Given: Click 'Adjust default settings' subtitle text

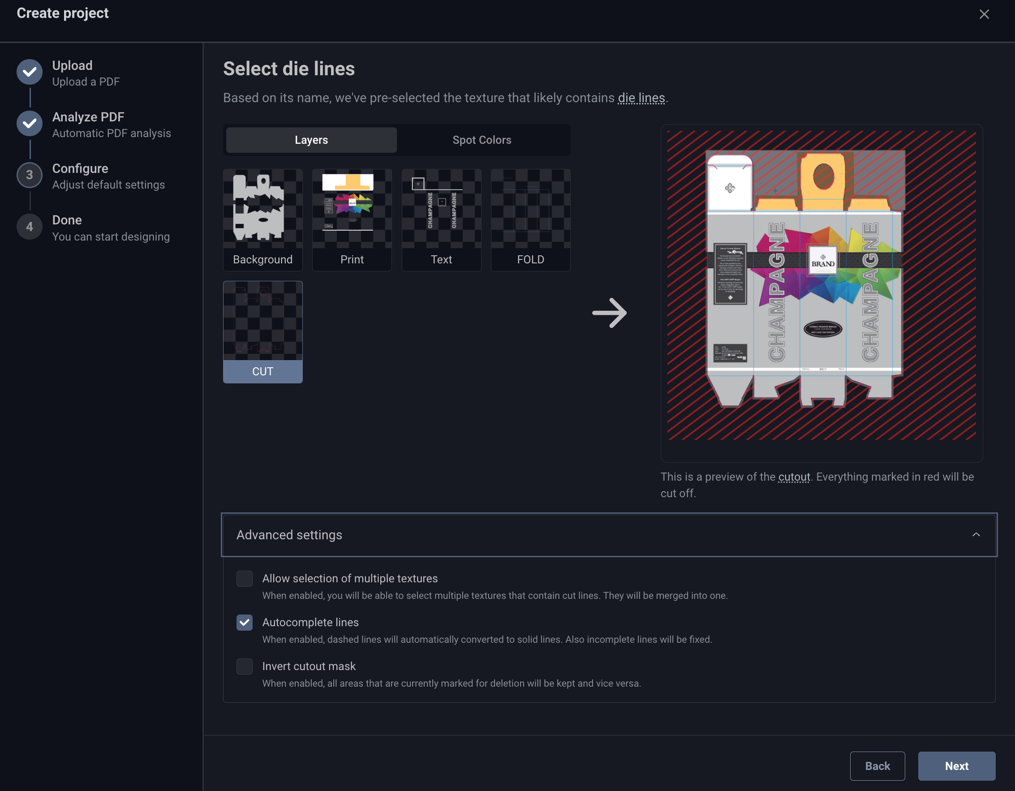Looking at the screenshot, I should point(108,185).
